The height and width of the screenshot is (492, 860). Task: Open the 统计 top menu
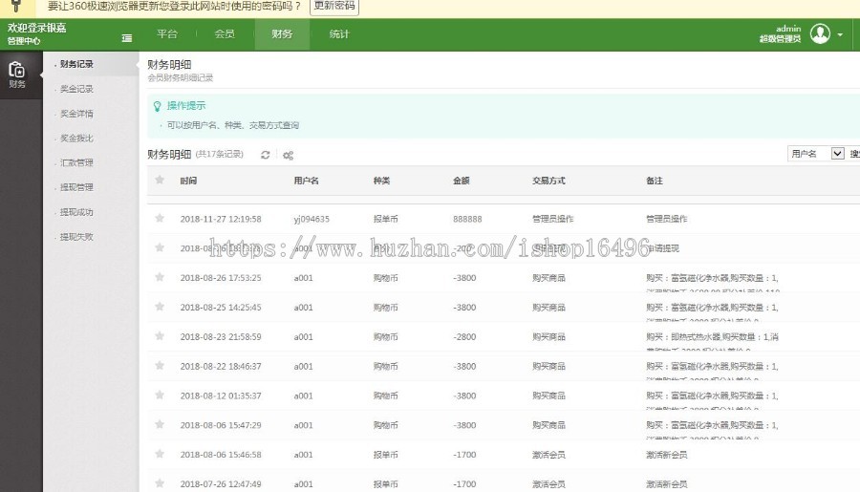pos(339,34)
